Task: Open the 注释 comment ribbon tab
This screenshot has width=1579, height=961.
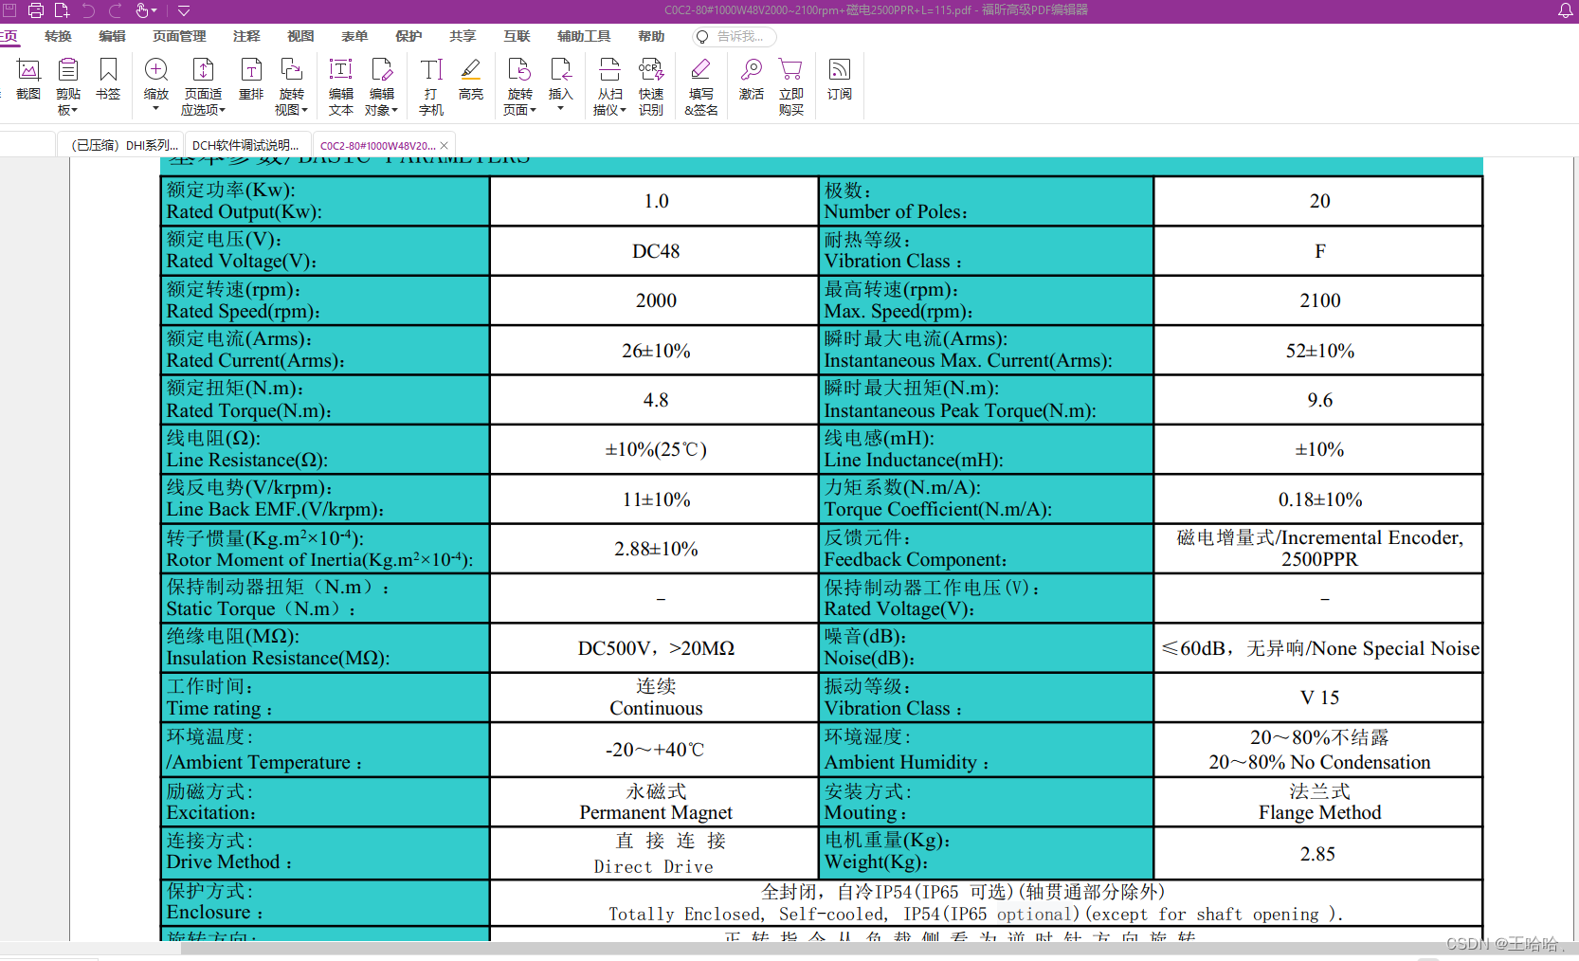Action: tap(246, 36)
